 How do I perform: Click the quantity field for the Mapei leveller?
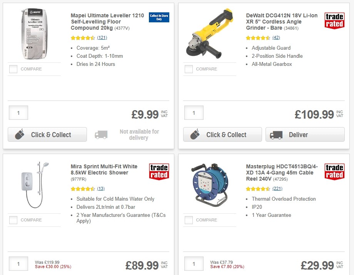click(18, 112)
